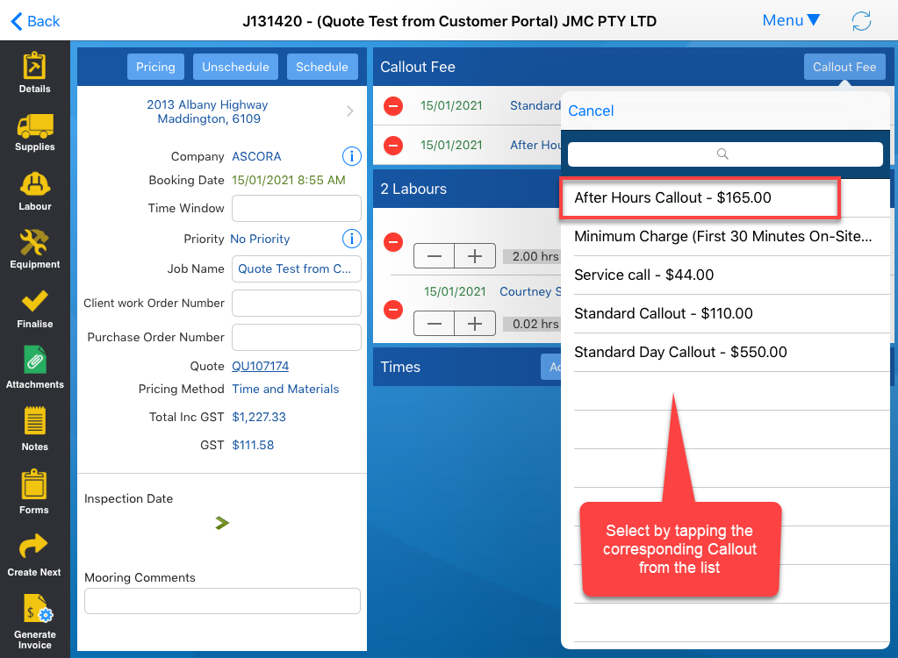Open the Supplies truck icon
898x658 pixels.
tap(34, 132)
